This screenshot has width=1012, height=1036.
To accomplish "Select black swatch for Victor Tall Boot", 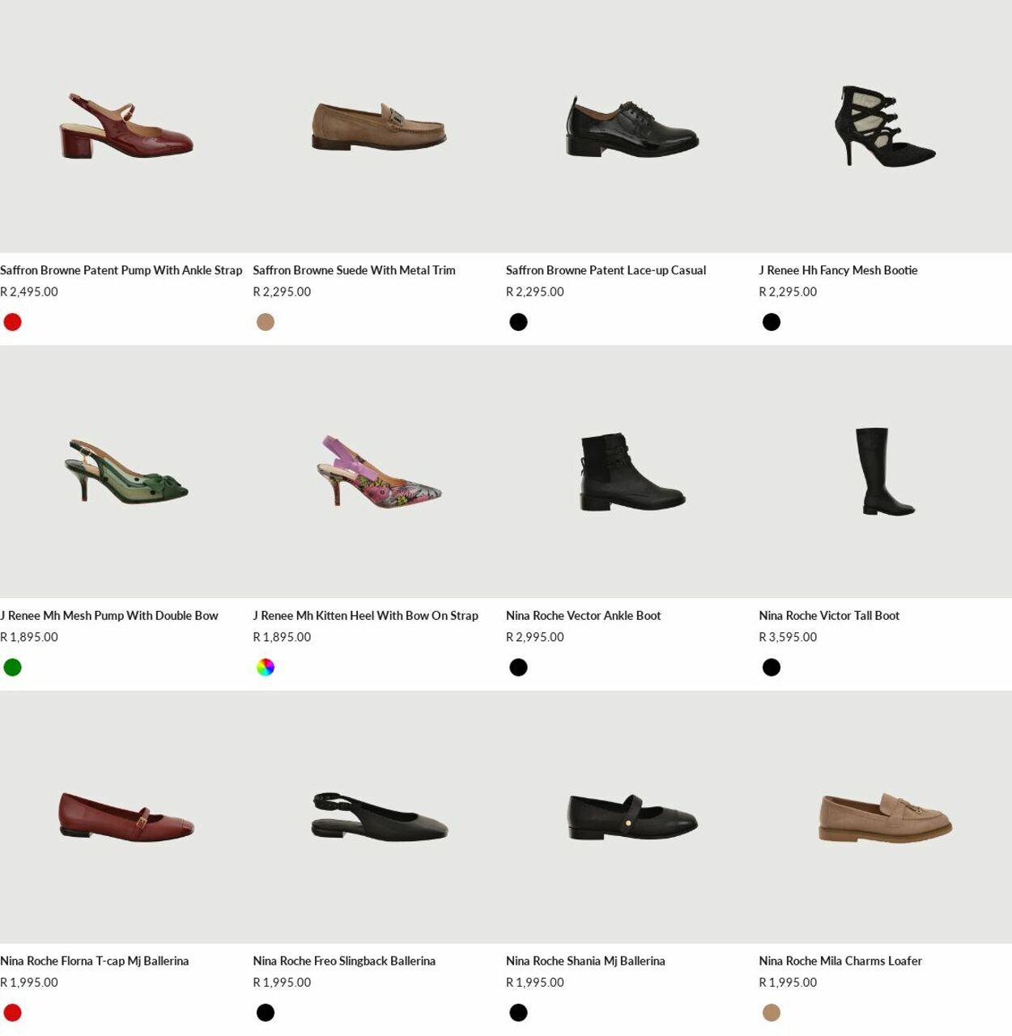I will pos(772,668).
